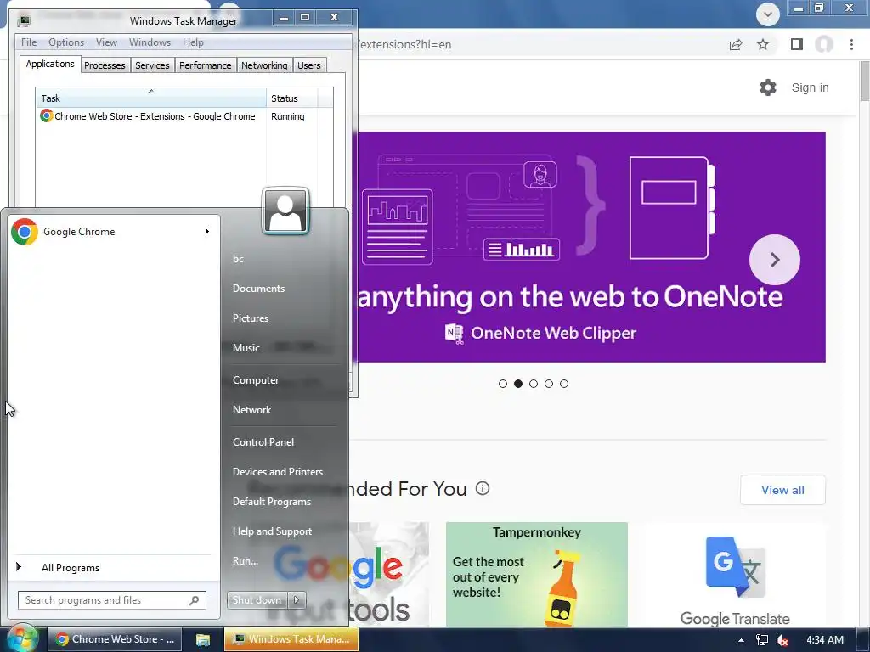Open Pictures from Start menu
This screenshot has width=870, height=652.
pos(251,318)
